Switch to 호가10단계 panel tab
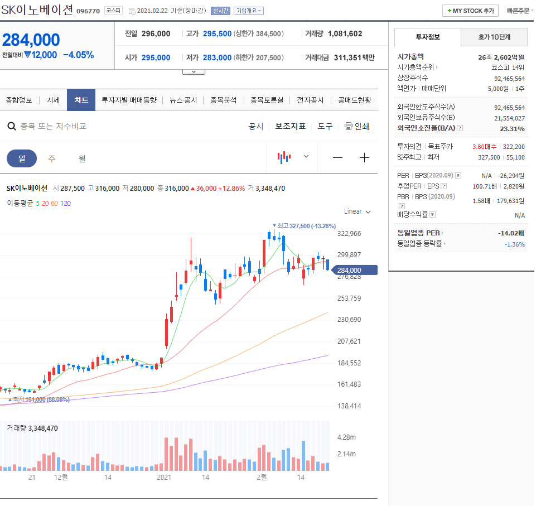The image size is (541, 506). 494,37
